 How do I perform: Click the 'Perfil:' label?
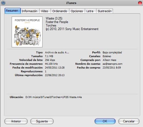click(x=96, y=53)
